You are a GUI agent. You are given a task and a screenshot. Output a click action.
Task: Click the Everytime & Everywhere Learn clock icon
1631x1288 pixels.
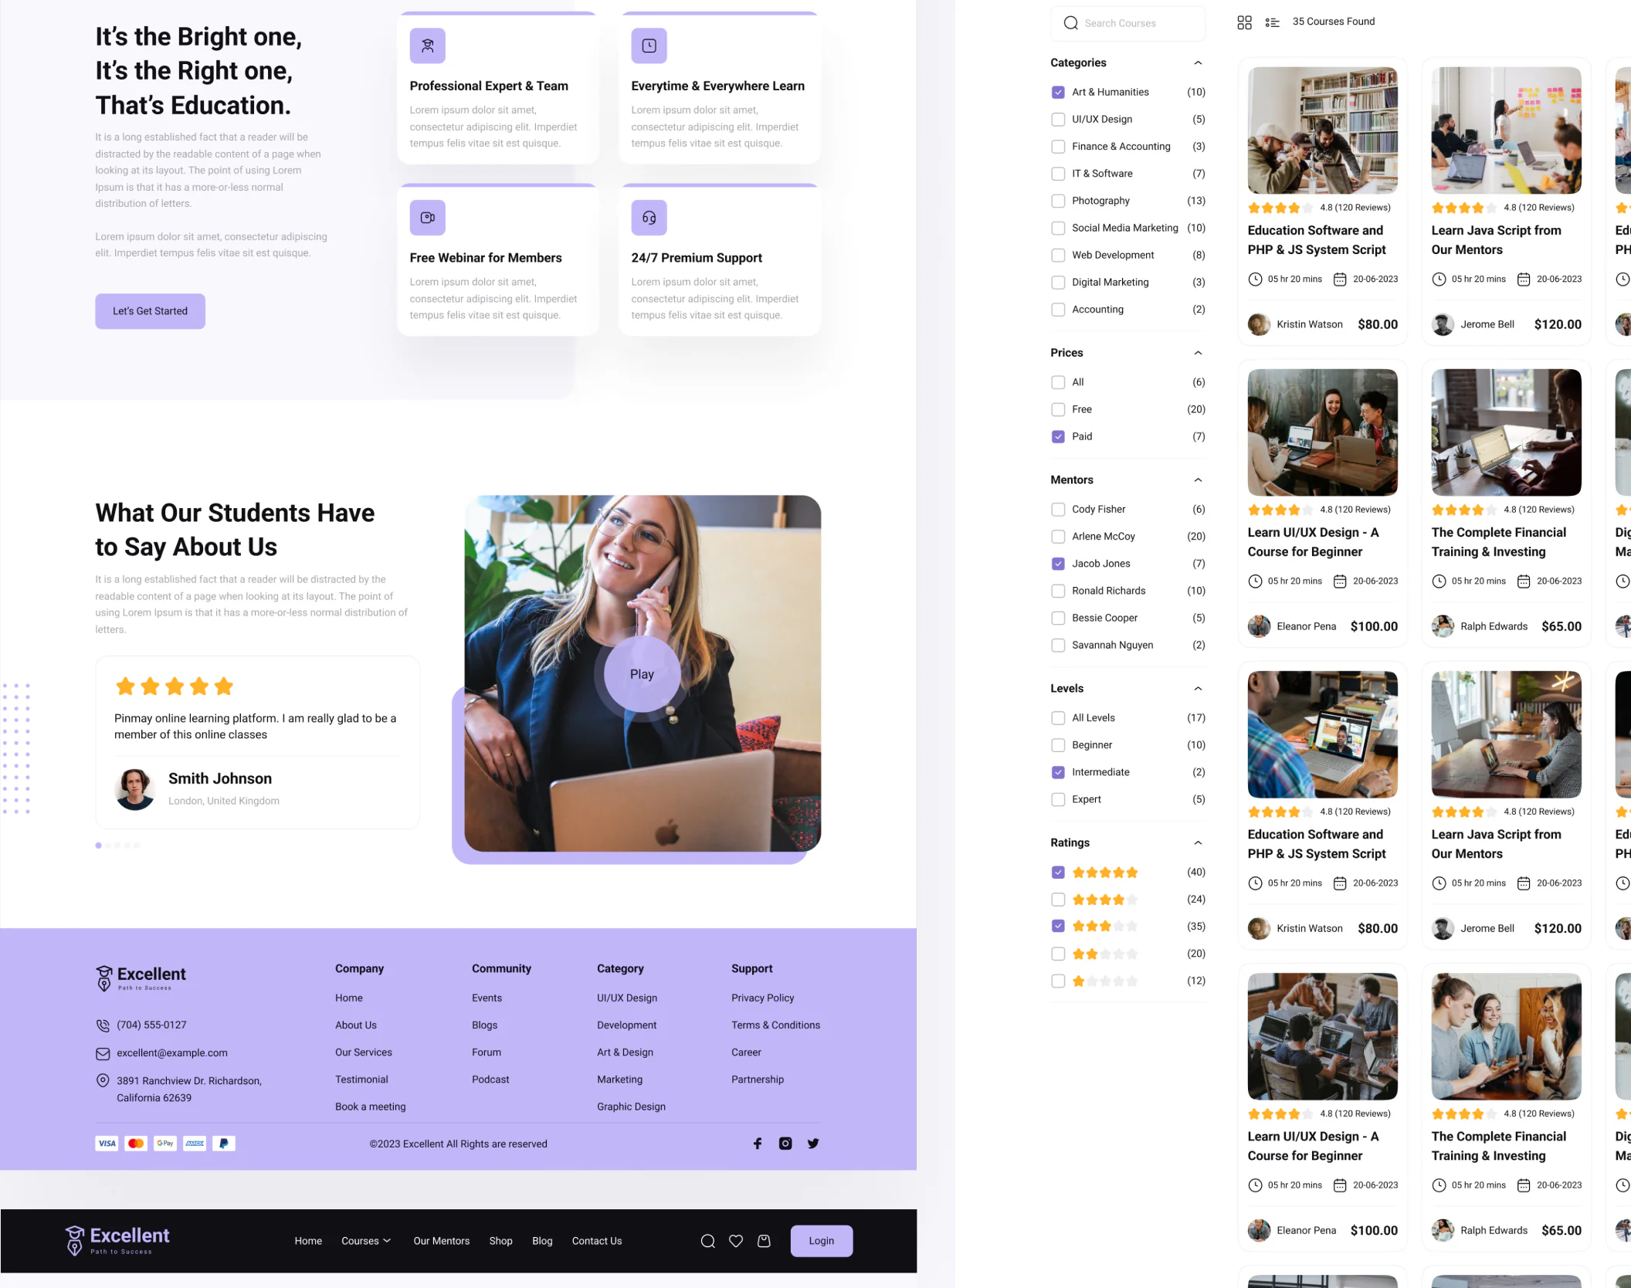649,46
